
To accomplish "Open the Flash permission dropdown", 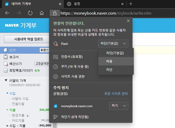I will click(x=113, y=44).
